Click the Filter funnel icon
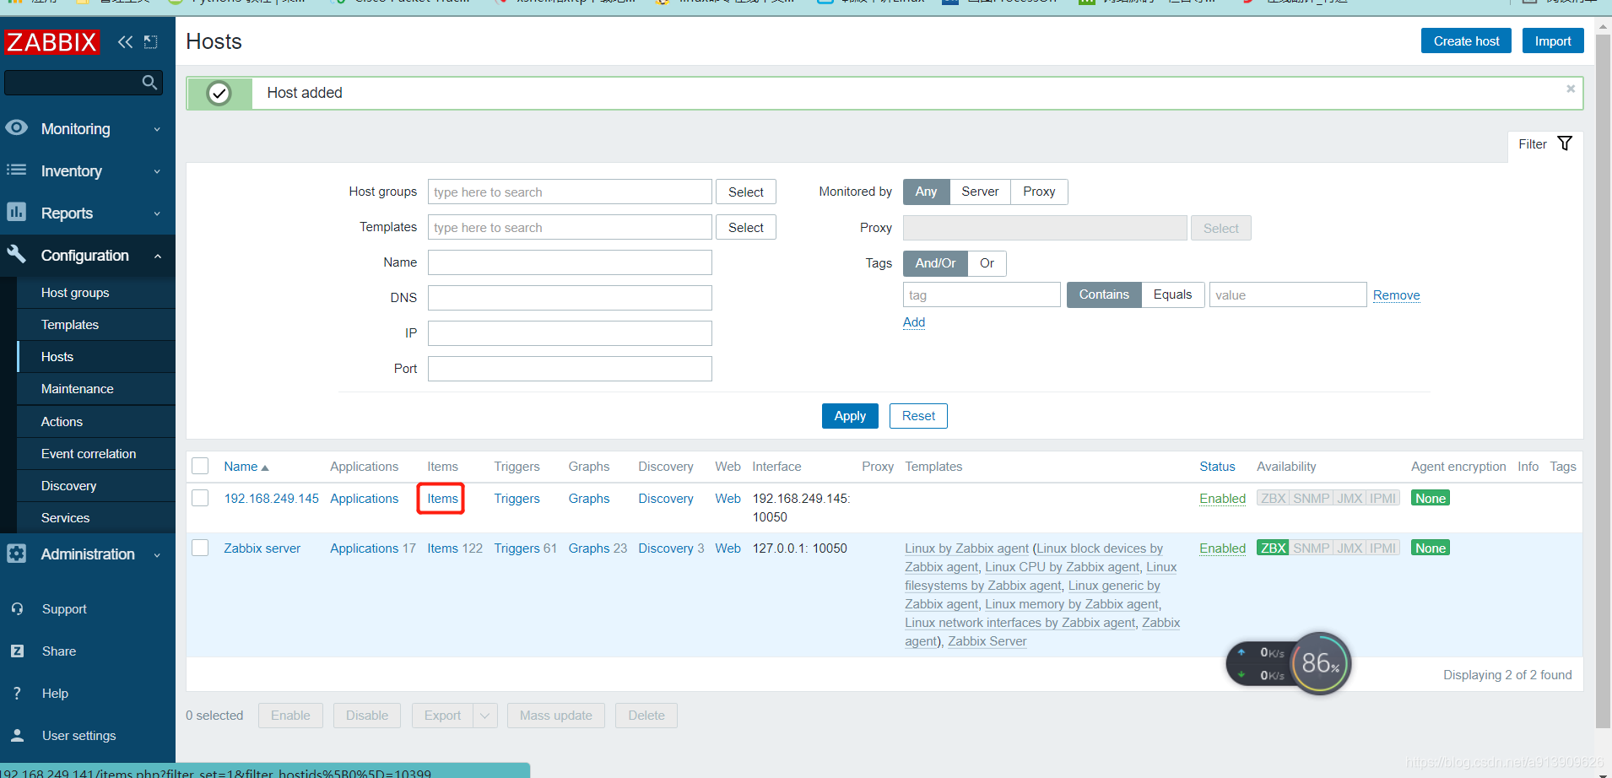The width and height of the screenshot is (1612, 778). [x=1565, y=143]
